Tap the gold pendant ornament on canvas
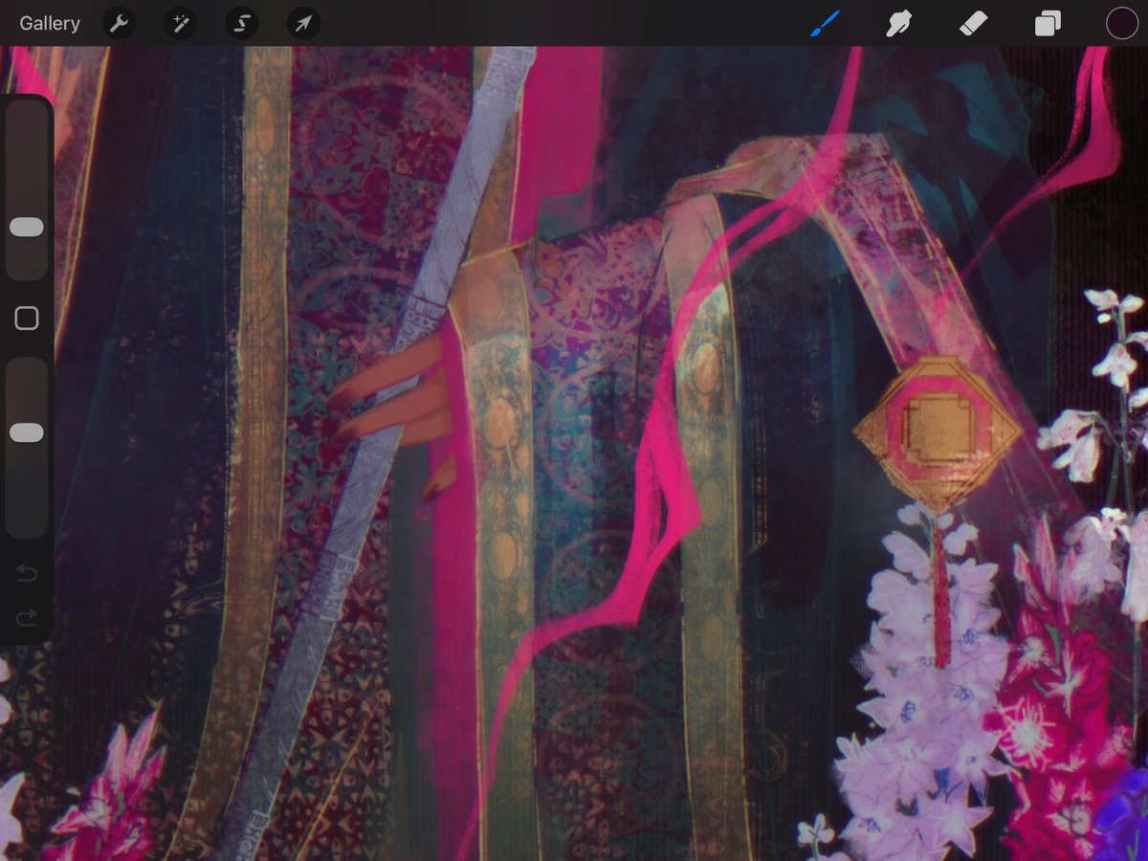Image resolution: width=1148 pixels, height=861 pixels. (938, 432)
